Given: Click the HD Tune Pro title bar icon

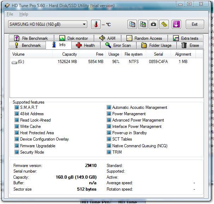Looking at the screenshot, I should pos(7,5).
